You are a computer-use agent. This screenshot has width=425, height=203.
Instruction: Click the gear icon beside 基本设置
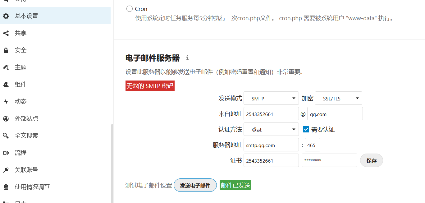coord(6,16)
